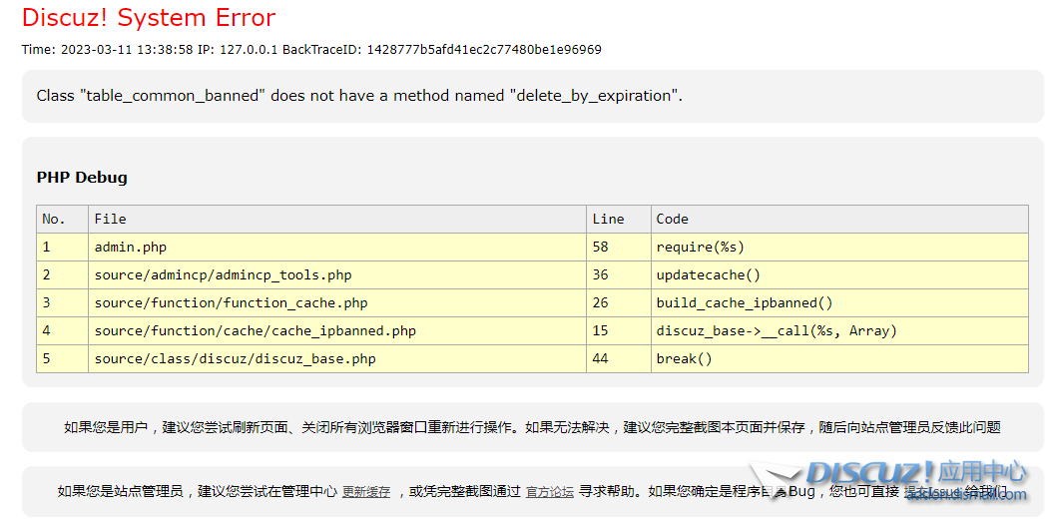Select the table_common_banned error message
The height and width of the screenshot is (520, 1045).
click(359, 96)
